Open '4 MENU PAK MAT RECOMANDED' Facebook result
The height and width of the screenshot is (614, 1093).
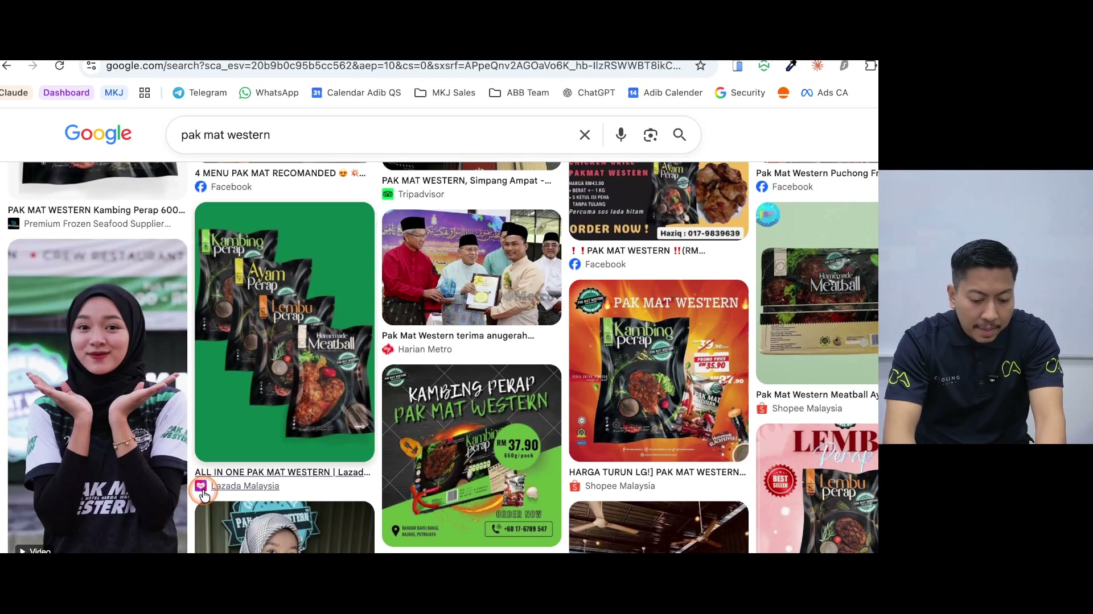pos(280,173)
